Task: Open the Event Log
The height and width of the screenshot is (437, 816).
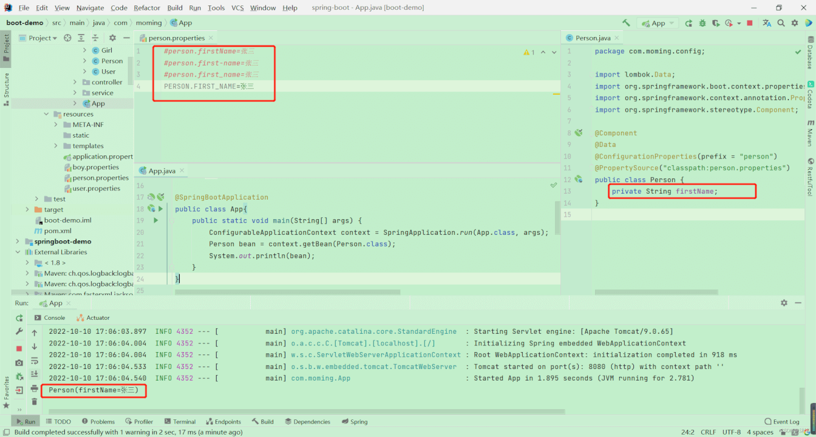Action: [x=782, y=422]
